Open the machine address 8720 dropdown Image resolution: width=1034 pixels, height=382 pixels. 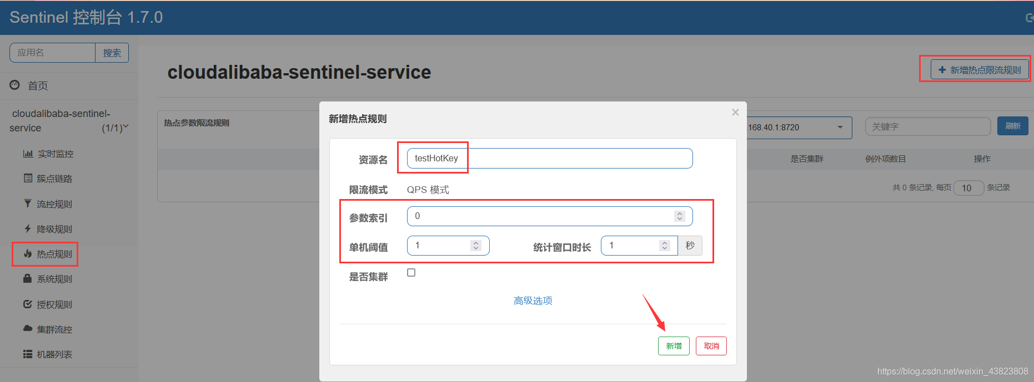(840, 128)
